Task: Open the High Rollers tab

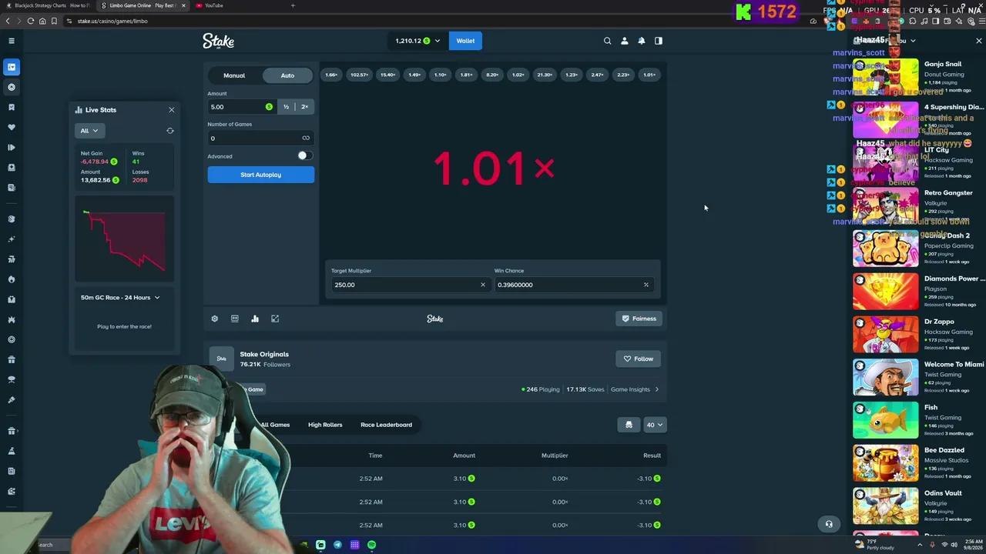Action: [x=325, y=425]
